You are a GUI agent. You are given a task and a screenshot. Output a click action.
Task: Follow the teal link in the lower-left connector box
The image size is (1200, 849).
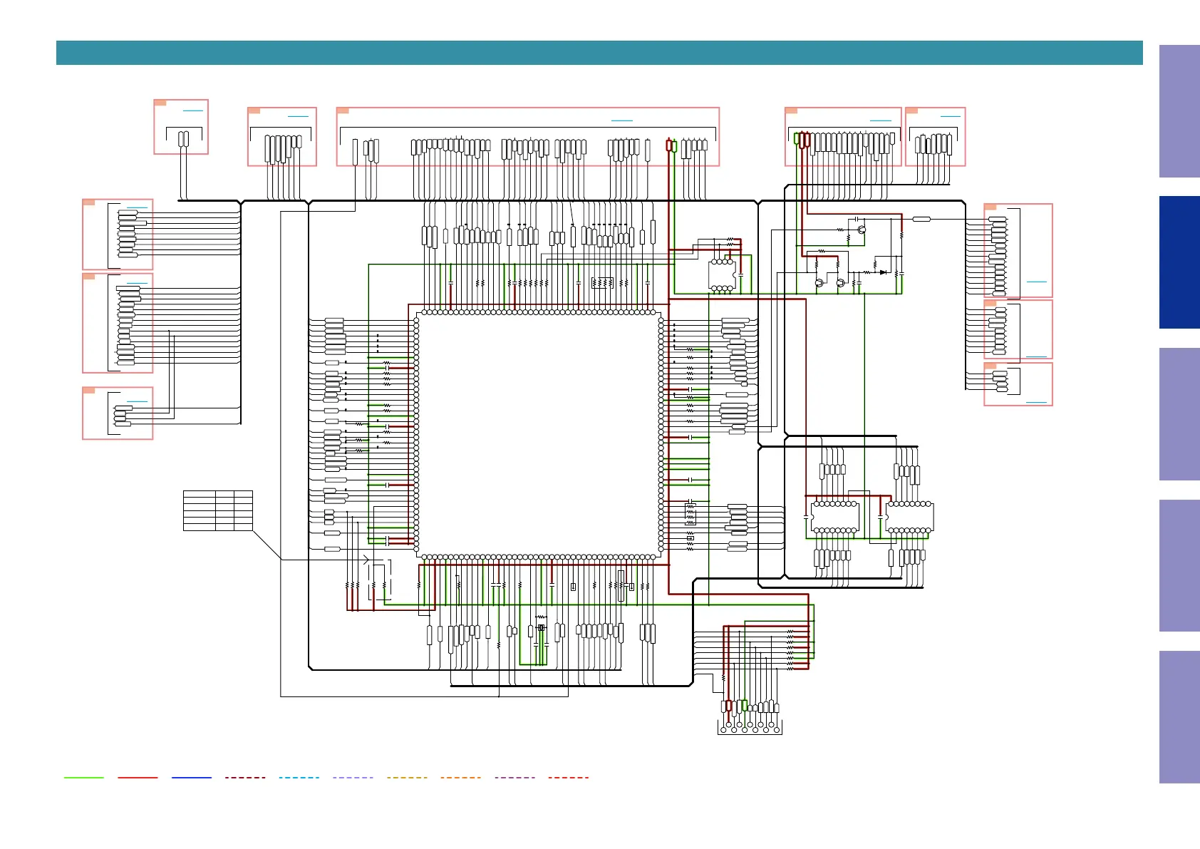[137, 401]
